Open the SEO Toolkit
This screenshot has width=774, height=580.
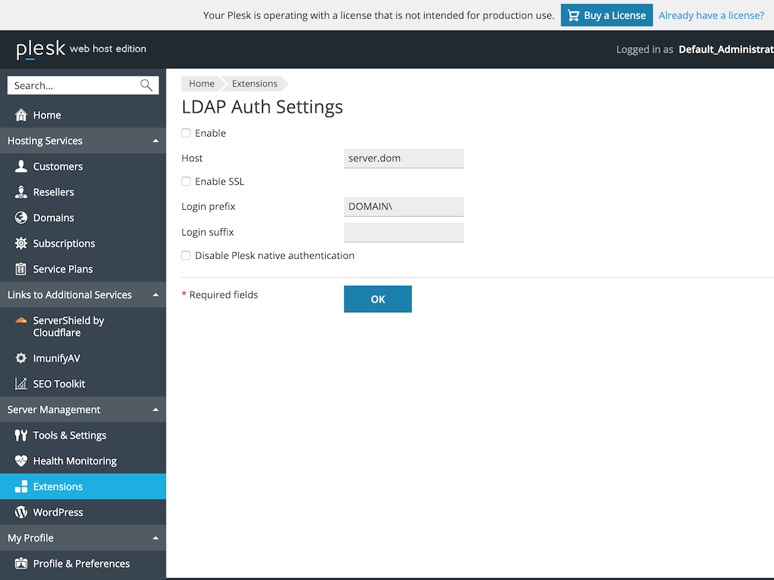(57, 384)
